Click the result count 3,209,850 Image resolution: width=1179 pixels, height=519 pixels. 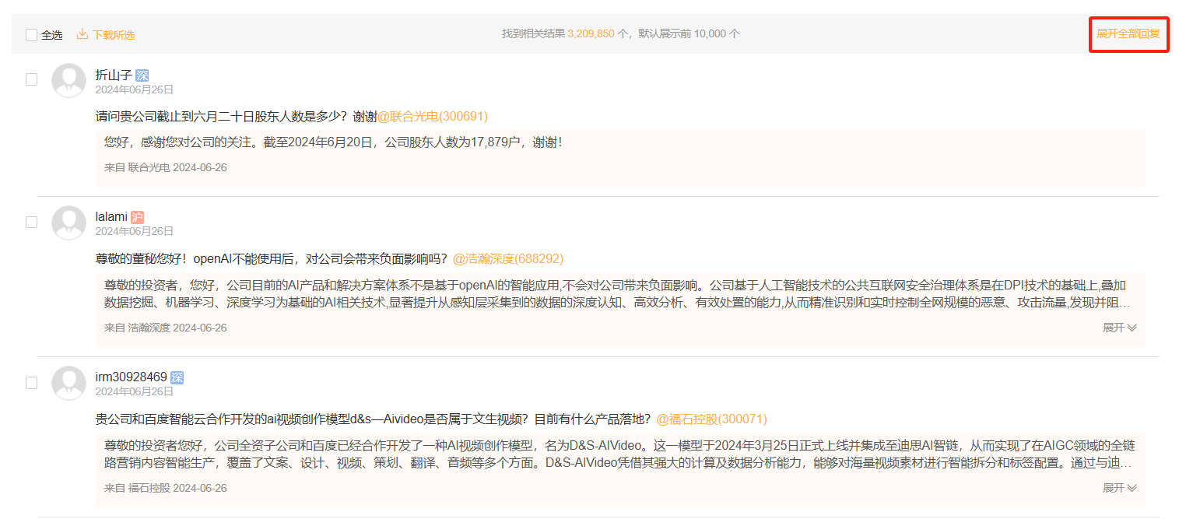[x=591, y=34]
